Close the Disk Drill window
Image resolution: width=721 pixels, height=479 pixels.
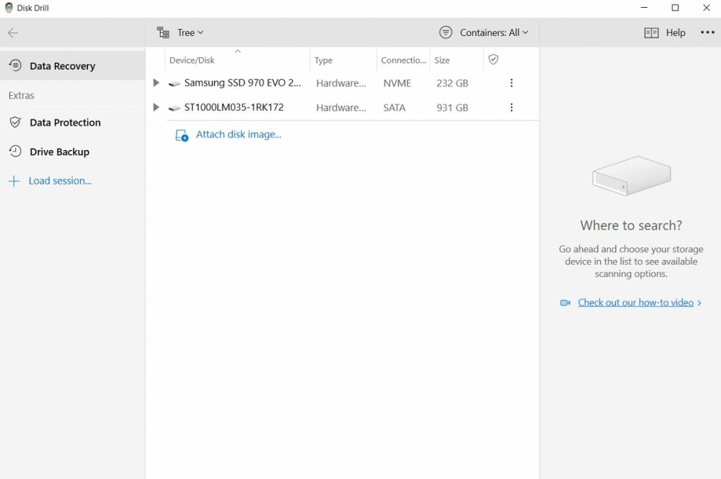(x=706, y=7)
